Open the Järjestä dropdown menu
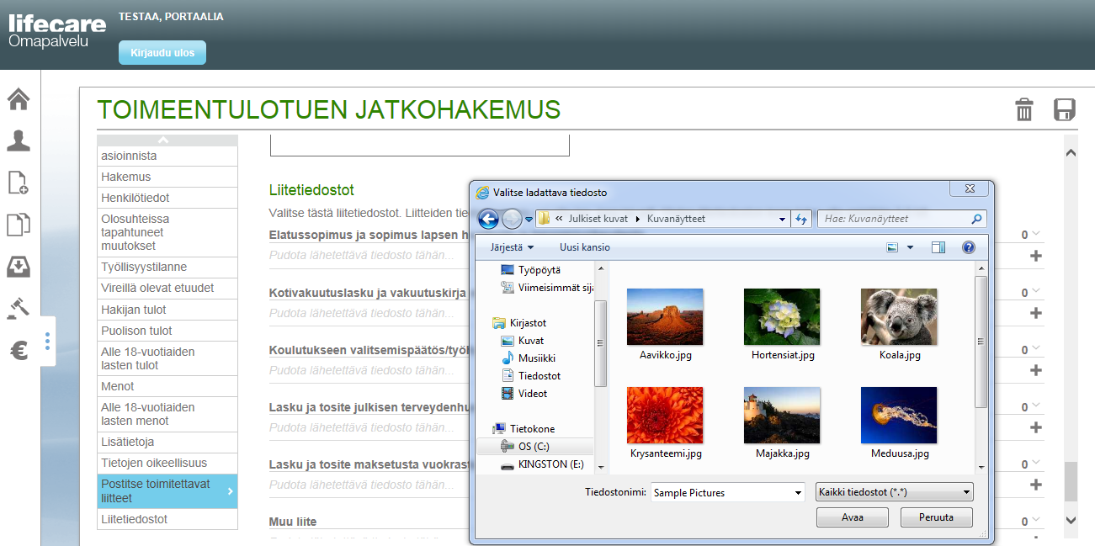1095x546 pixels. click(512, 247)
